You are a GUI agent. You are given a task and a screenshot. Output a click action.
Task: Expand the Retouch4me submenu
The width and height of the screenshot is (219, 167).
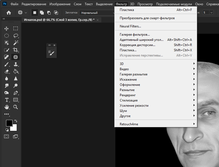(156, 124)
